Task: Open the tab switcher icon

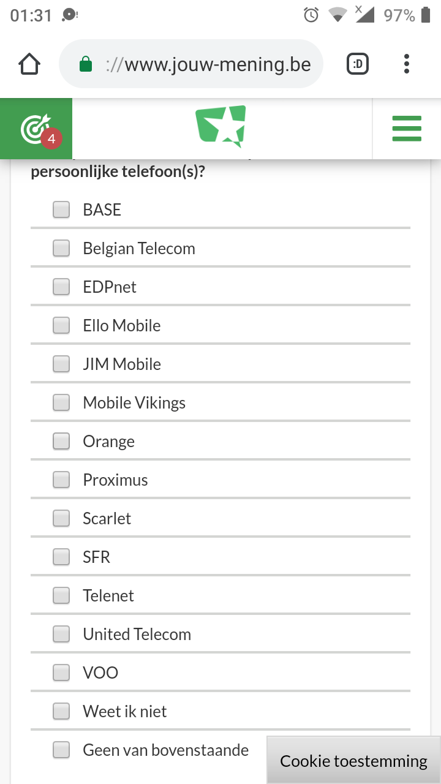Action: tap(358, 64)
